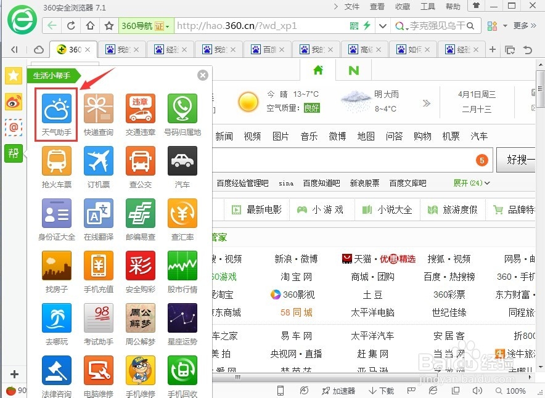Screen dimensions: 545x398
Task: Open the 手机回收 phone recycling tool
Action: pos(182,376)
